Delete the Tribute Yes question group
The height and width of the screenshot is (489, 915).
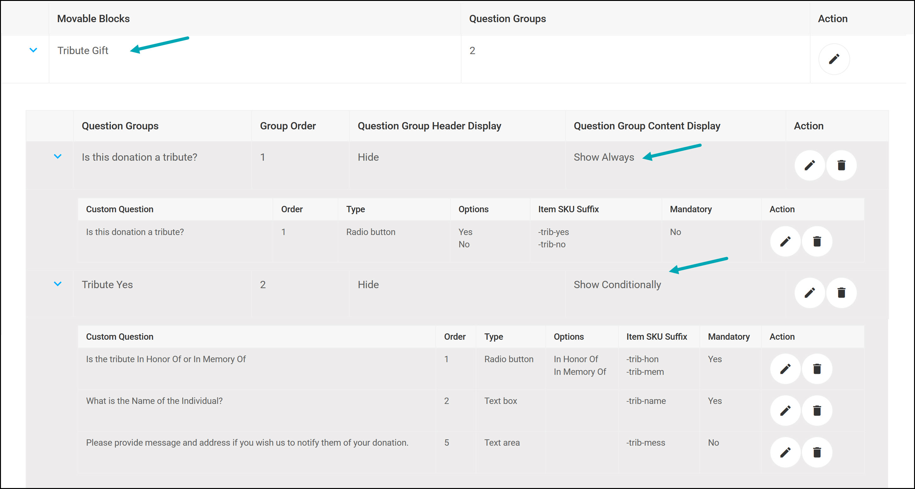point(841,293)
